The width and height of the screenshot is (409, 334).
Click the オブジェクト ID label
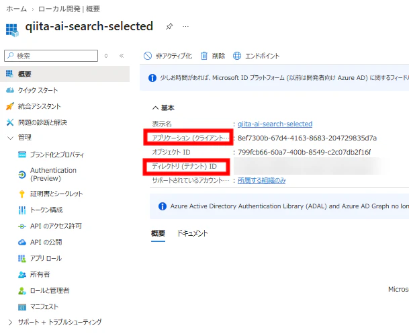(171, 152)
